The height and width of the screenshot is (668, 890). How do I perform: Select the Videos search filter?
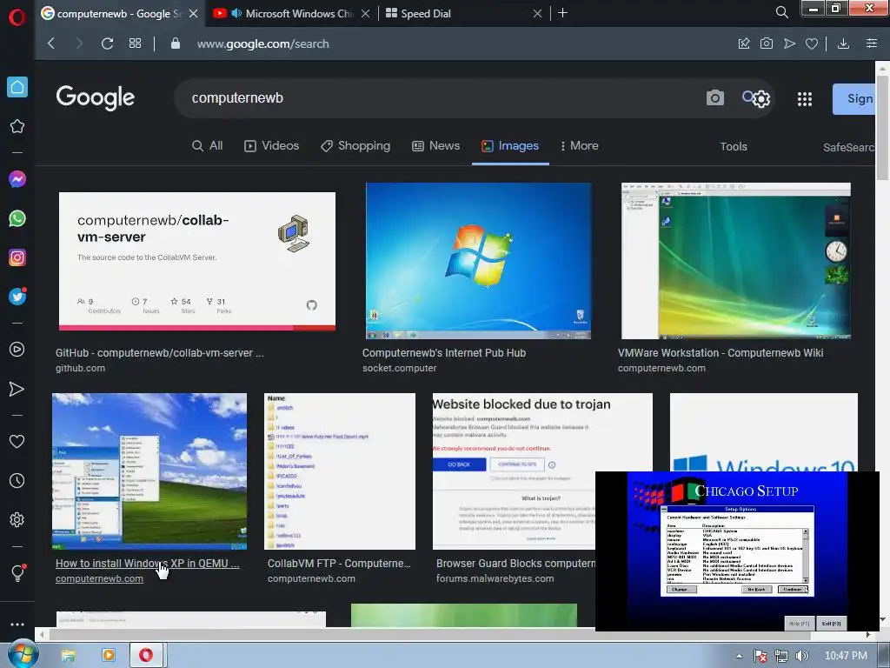(271, 146)
